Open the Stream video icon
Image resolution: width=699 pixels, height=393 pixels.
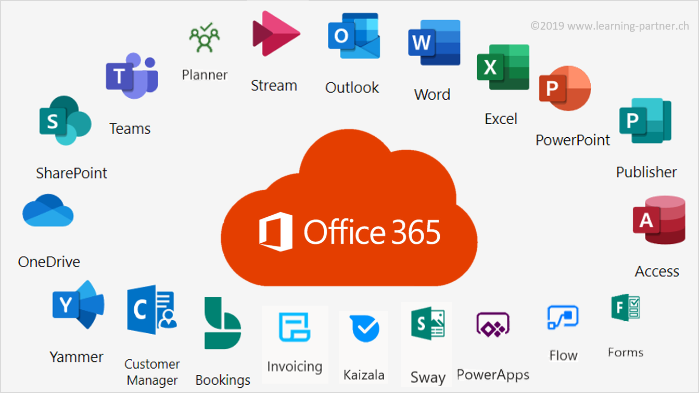tap(275, 34)
